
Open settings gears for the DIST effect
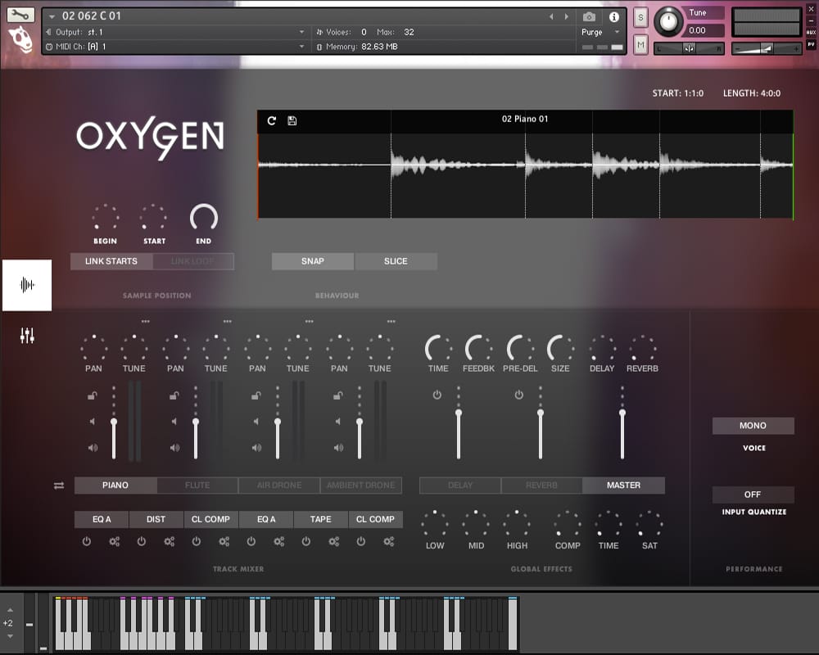(170, 541)
